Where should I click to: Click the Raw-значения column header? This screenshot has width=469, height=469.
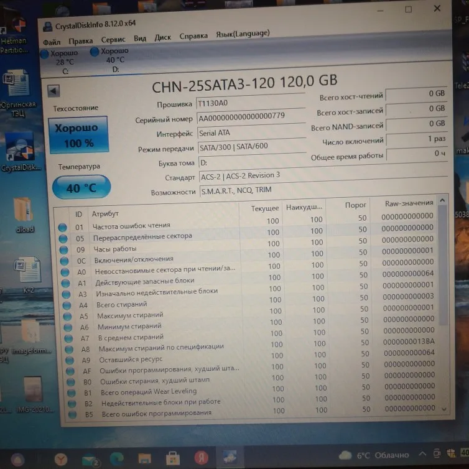click(409, 203)
